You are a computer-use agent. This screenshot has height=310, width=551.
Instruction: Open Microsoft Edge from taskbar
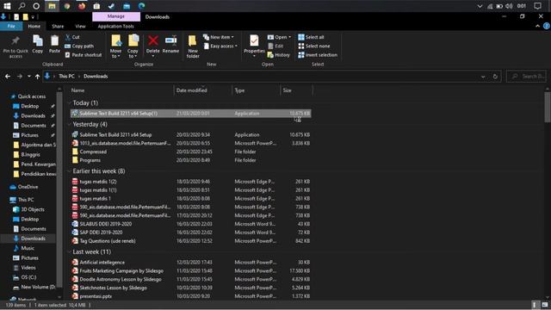[x=141, y=6]
